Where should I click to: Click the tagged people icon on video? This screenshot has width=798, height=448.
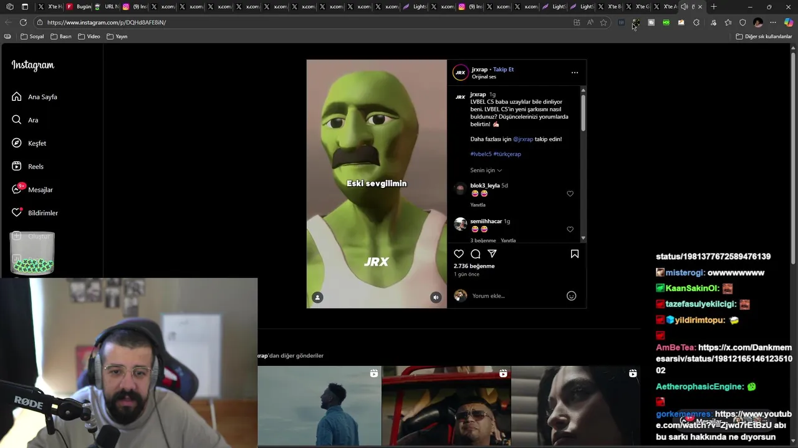coord(317,297)
